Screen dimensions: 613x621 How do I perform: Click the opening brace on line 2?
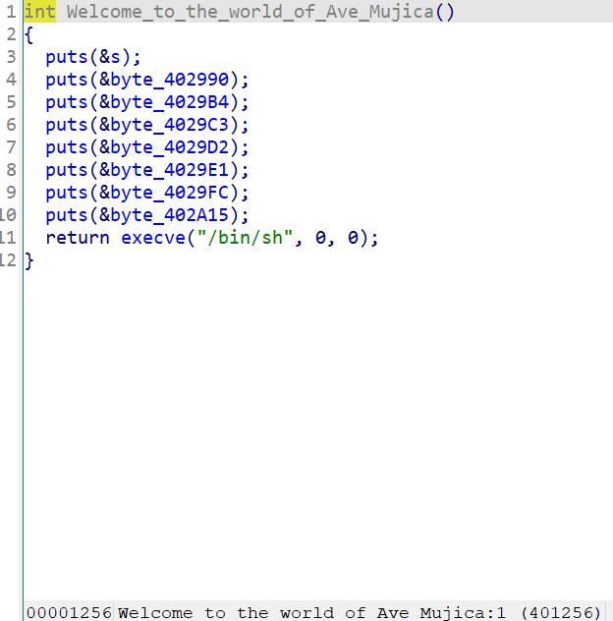click(29, 34)
